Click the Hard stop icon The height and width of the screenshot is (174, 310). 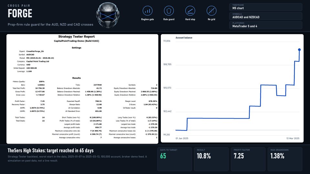pos(190,11)
